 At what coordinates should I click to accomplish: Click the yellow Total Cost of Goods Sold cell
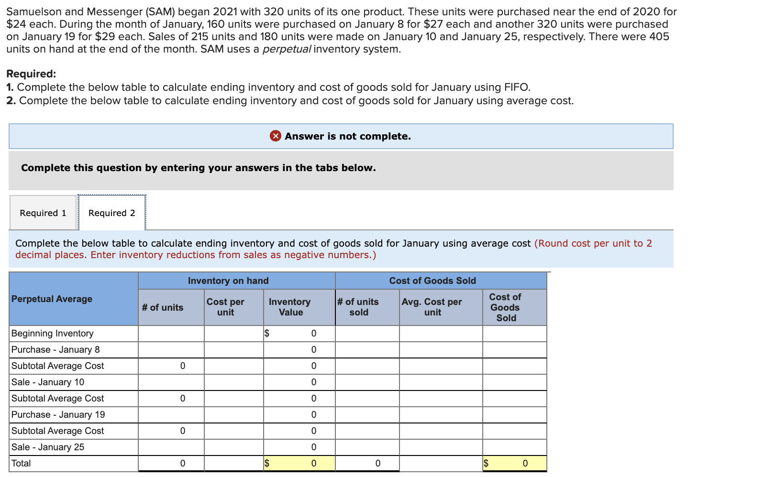(x=515, y=464)
